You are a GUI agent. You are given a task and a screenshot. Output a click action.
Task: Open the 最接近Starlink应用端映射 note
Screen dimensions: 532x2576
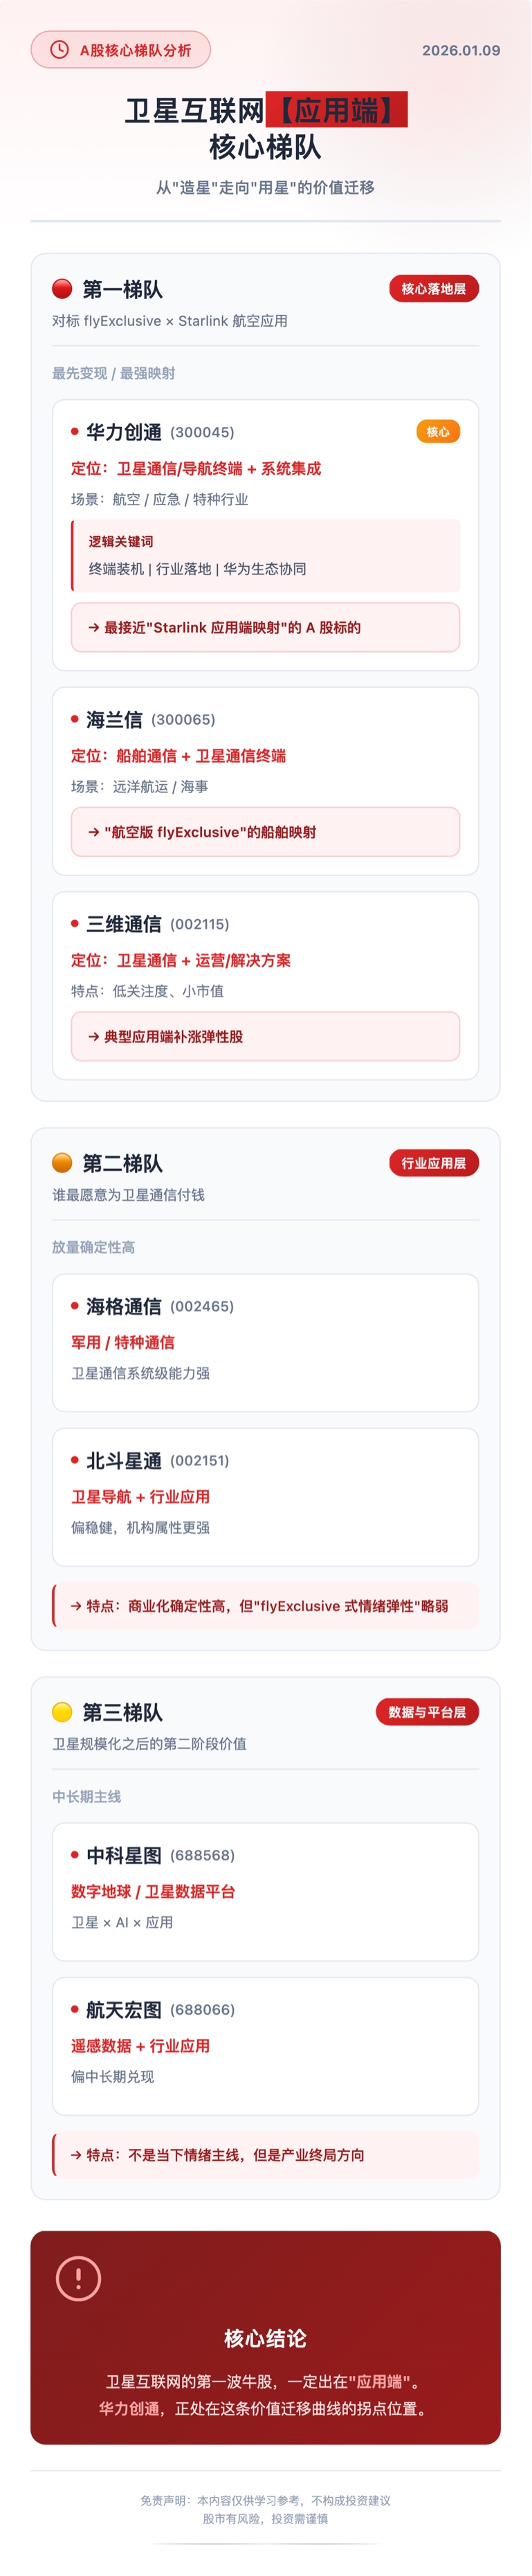[x=265, y=627]
